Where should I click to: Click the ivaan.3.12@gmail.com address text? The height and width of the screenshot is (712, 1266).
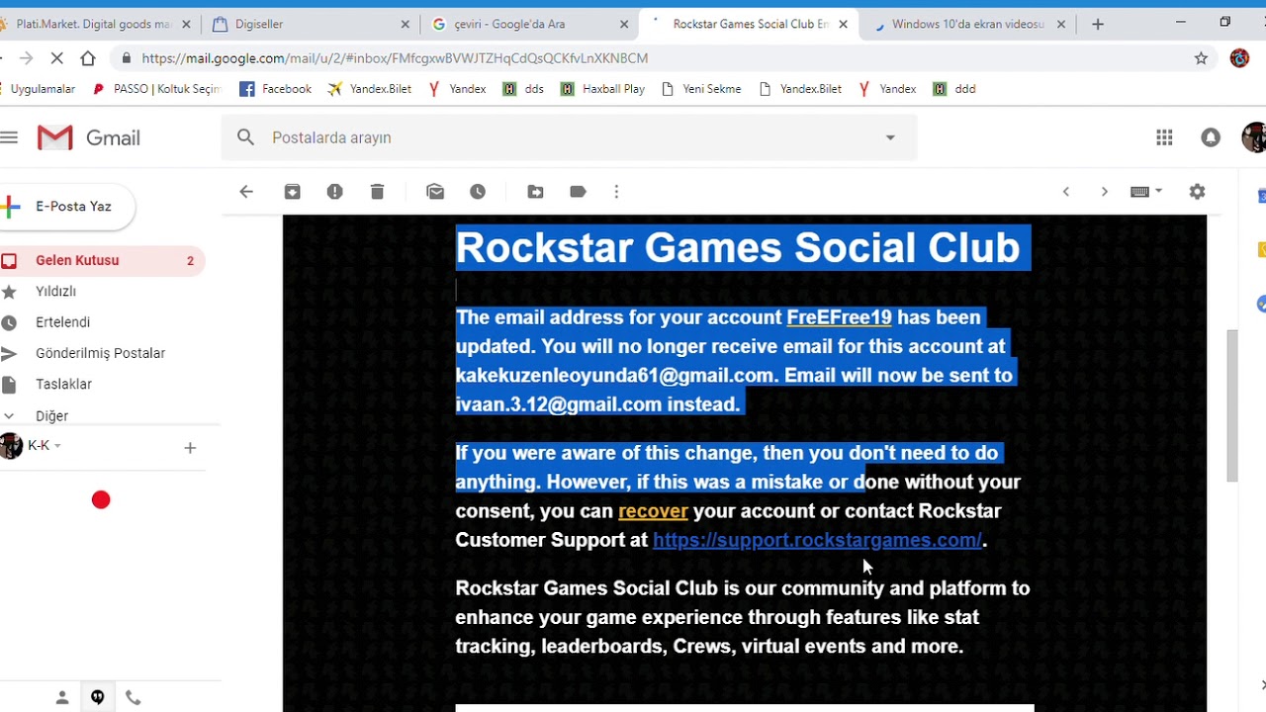pyautogui.click(x=558, y=404)
